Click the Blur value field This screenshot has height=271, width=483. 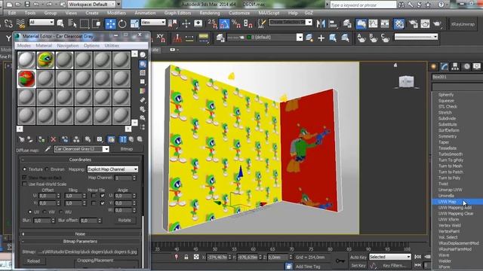[x=42, y=221]
